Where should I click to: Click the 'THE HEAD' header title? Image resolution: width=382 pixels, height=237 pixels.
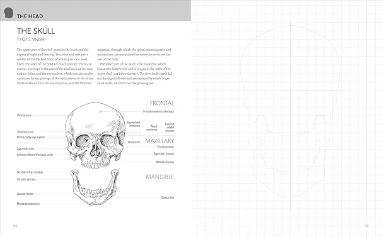pyautogui.click(x=30, y=16)
